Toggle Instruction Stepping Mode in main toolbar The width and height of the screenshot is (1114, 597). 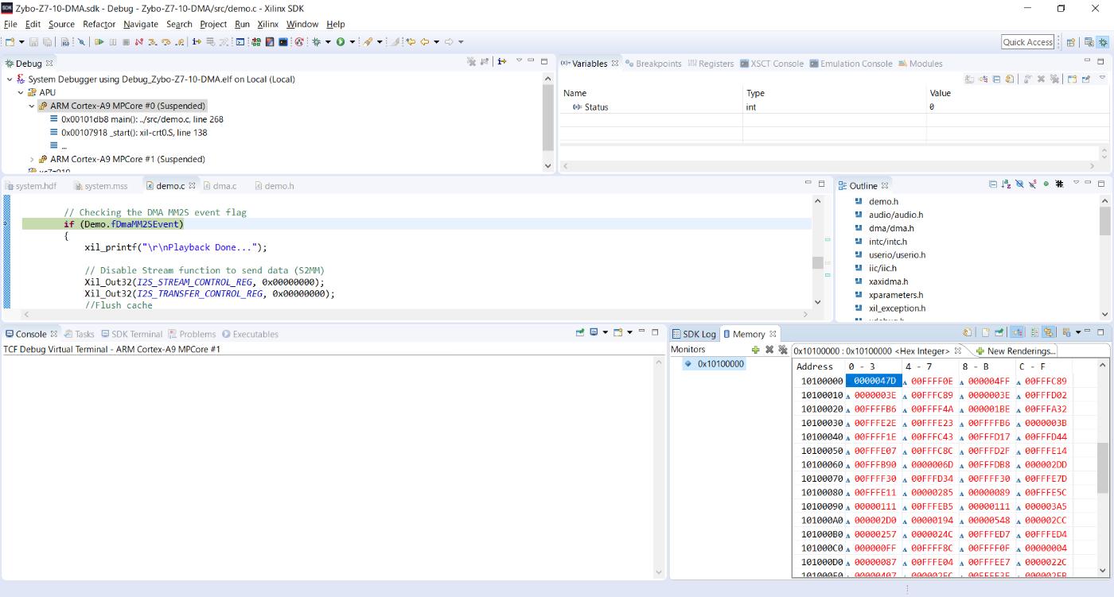tap(197, 41)
